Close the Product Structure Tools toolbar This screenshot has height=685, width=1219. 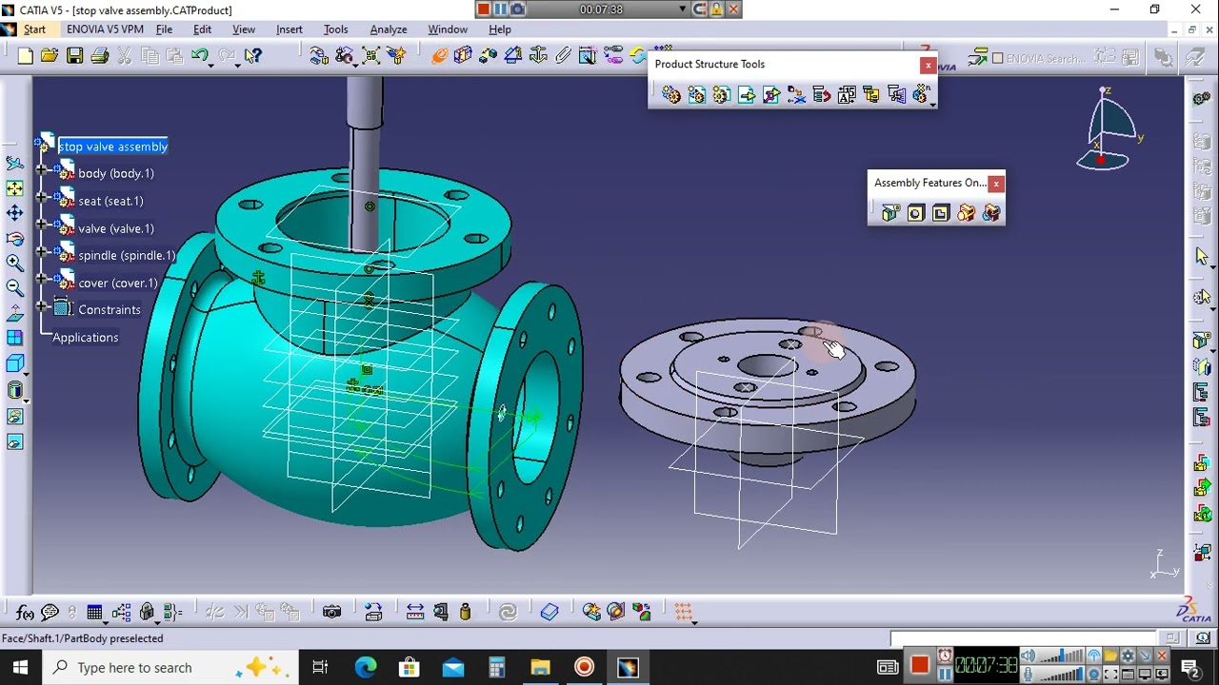coord(928,65)
